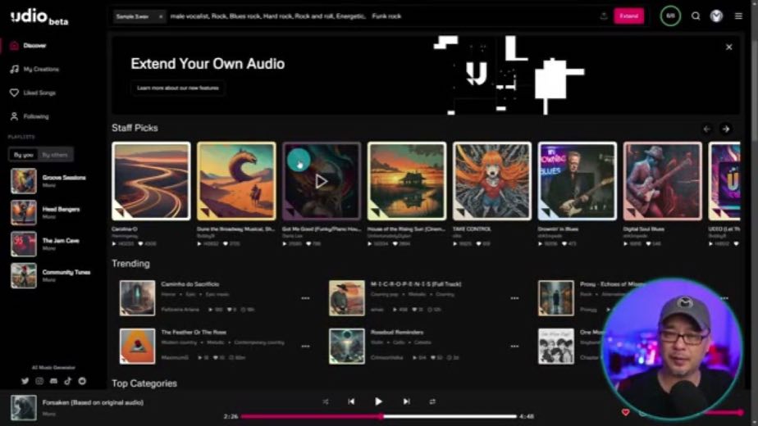Image resolution: width=758 pixels, height=426 pixels.
Task: Open the user profile avatar
Action: pyautogui.click(x=716, y=16)
